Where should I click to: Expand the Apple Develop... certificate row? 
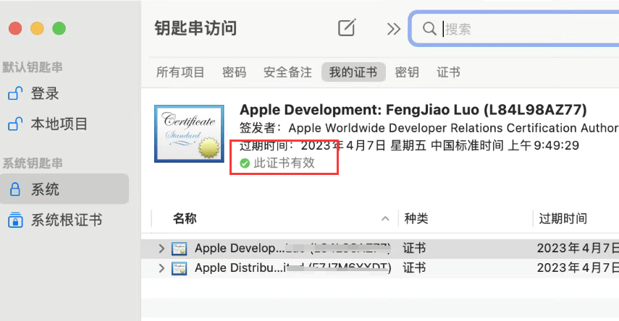pos(161,249)
